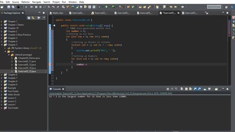Screen dimensions: 235x132
Task: Open the Window menu
Action: (x=73, y=2)
